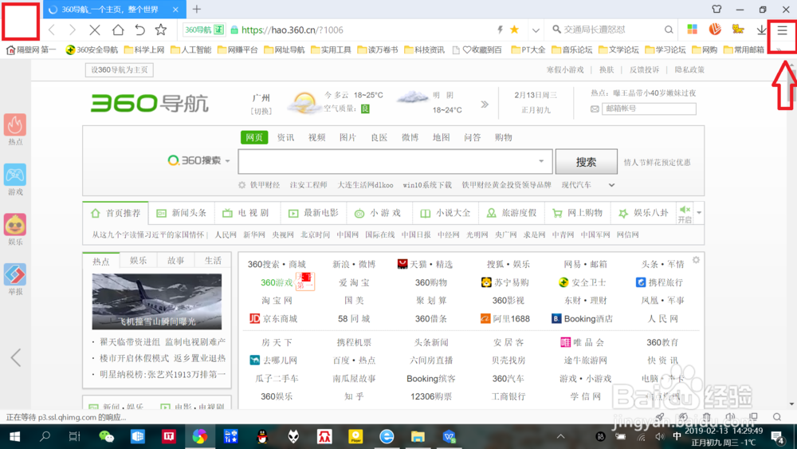Navigate forward with the right arrow
This screenshot has height=449, width=797.
[73, 30]
